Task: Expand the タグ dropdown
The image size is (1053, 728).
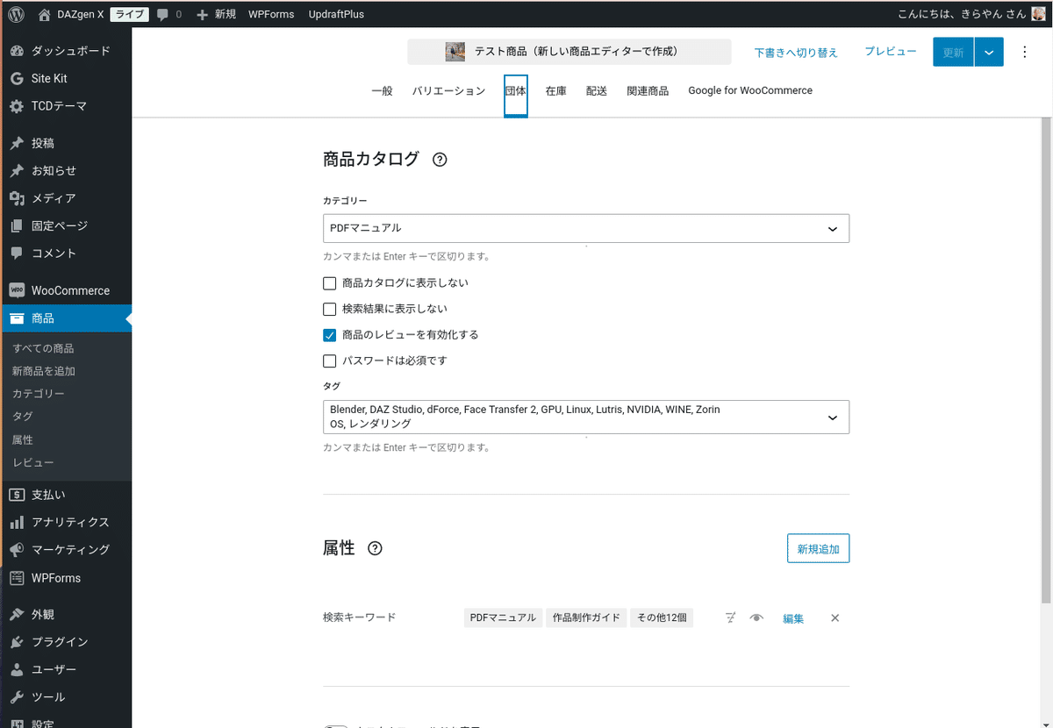Action: click(833, 418)
